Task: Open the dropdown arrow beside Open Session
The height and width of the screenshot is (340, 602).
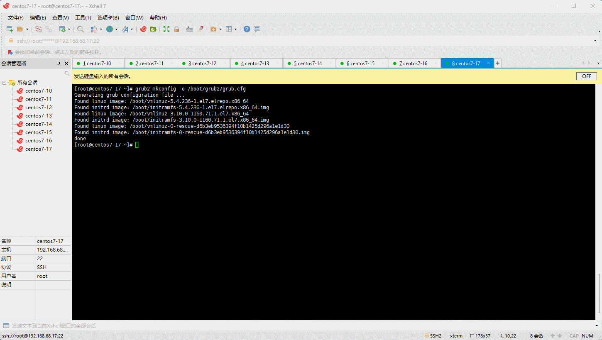Action: click(x=27, y=29)
